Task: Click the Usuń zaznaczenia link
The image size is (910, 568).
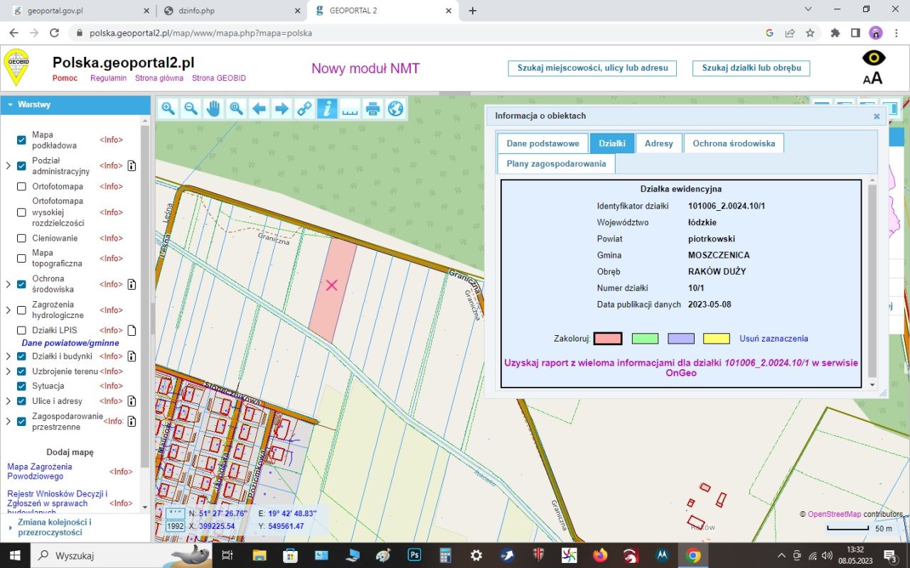Action: (773, 339)
